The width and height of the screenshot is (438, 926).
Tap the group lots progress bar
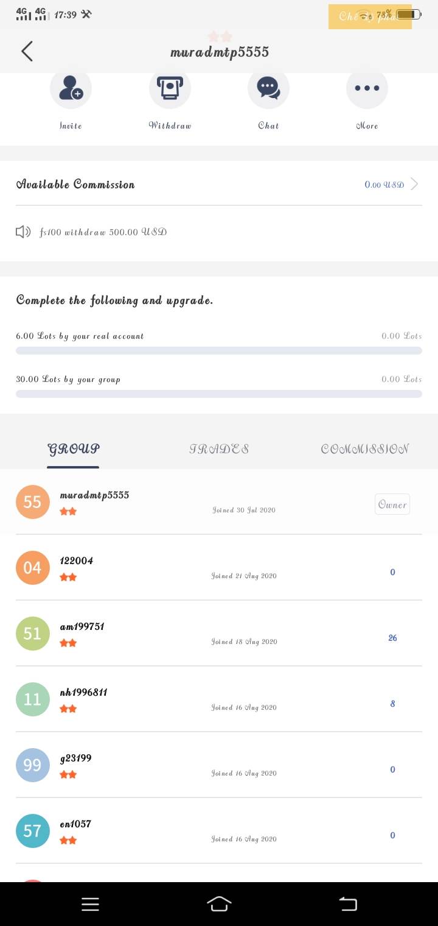pyautogui.click(x=219, y=394)
